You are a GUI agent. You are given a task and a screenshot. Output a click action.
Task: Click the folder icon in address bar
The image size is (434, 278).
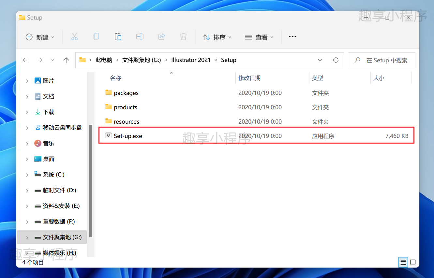(82, 60)
